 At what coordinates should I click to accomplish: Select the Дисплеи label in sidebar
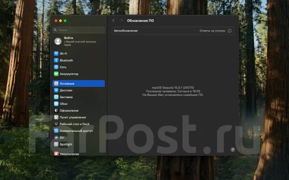pos(66,90)
